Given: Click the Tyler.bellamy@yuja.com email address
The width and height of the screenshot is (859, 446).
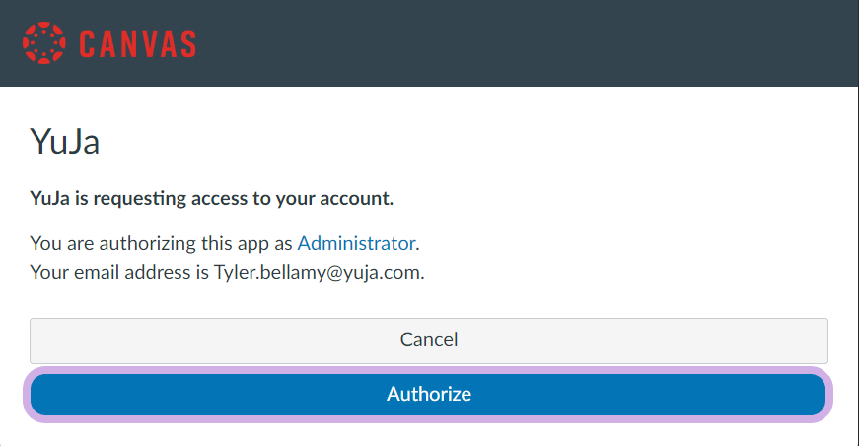Looking at the screenshot, I should click(x=318, y=272).
